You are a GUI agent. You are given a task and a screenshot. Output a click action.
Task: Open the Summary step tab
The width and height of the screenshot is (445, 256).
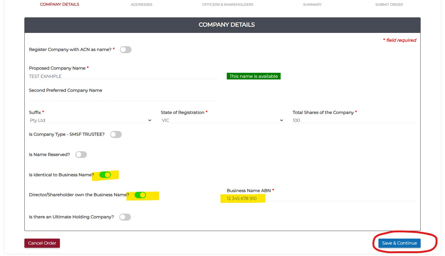[312, 4]
